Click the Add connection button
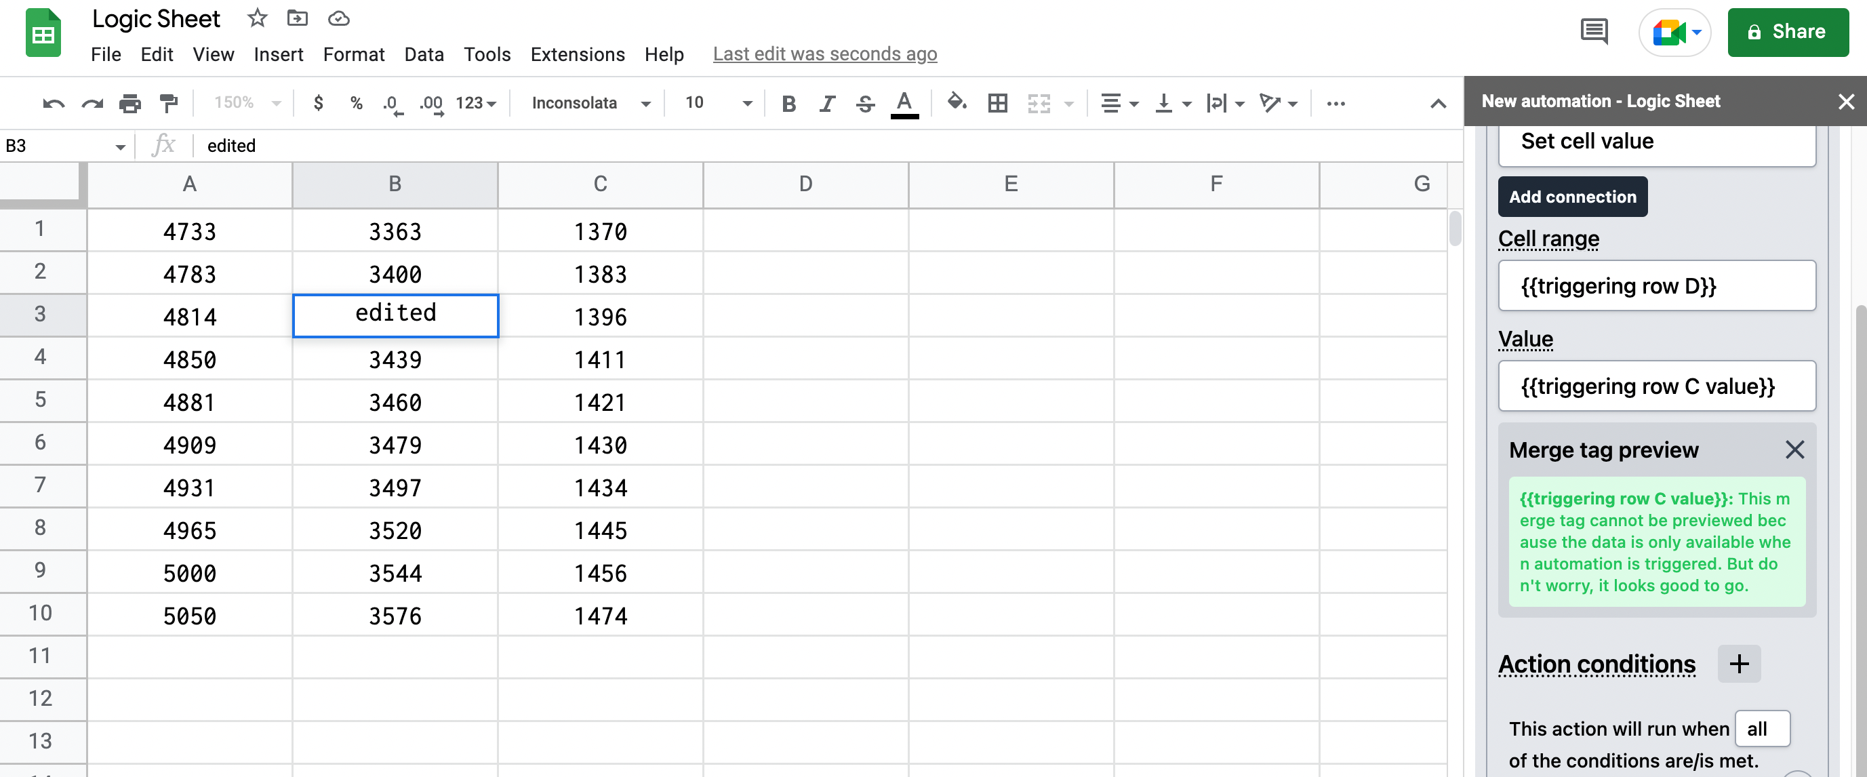1867x777 pixels. pos(1572,197)
